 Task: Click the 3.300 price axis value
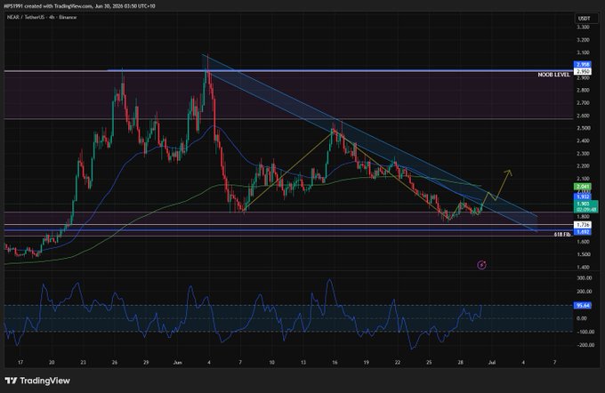click(583, 27)
